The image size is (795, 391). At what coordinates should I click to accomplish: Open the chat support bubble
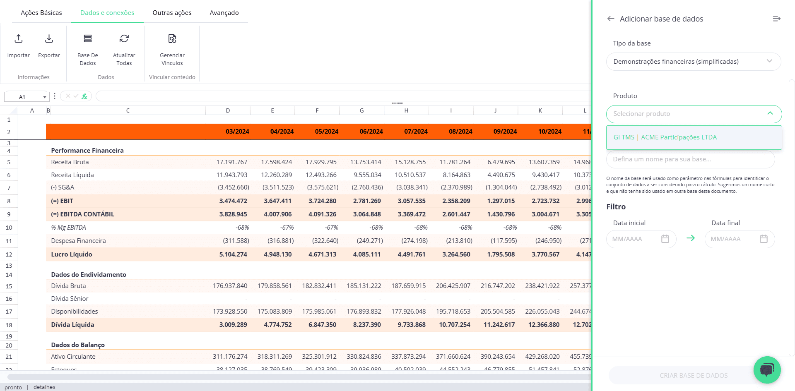pyautogui.click(x=767, y=370)
